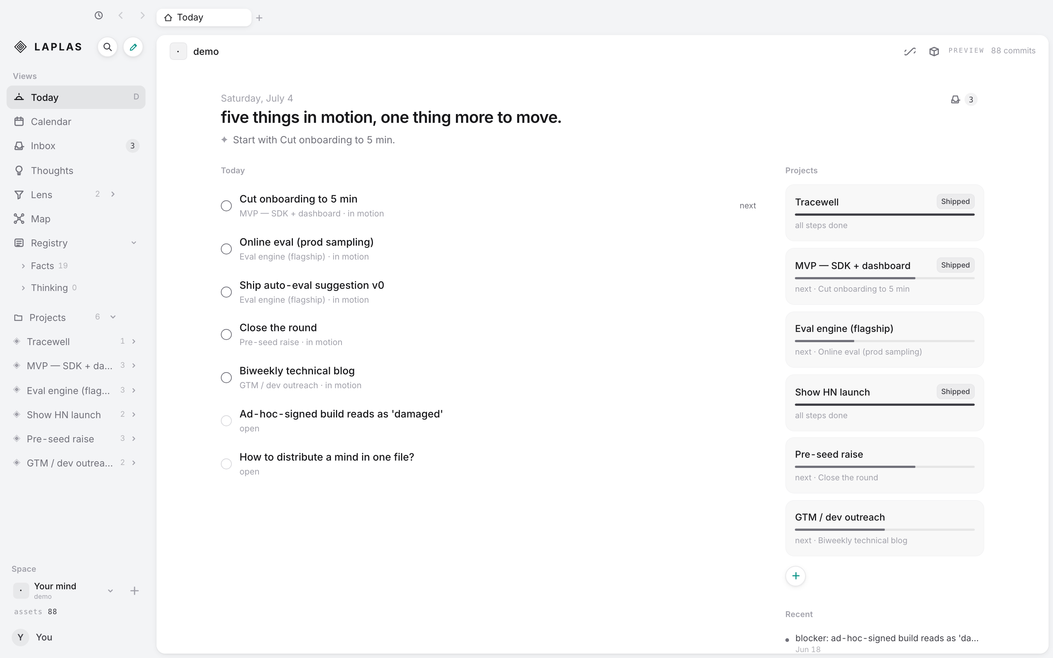Open the Tracewell project card
Viewport: 1053px width, 658px height.
(884, 213)
